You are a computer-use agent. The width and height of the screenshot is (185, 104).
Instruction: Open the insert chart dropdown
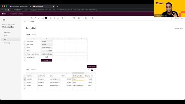click(87, 18)
